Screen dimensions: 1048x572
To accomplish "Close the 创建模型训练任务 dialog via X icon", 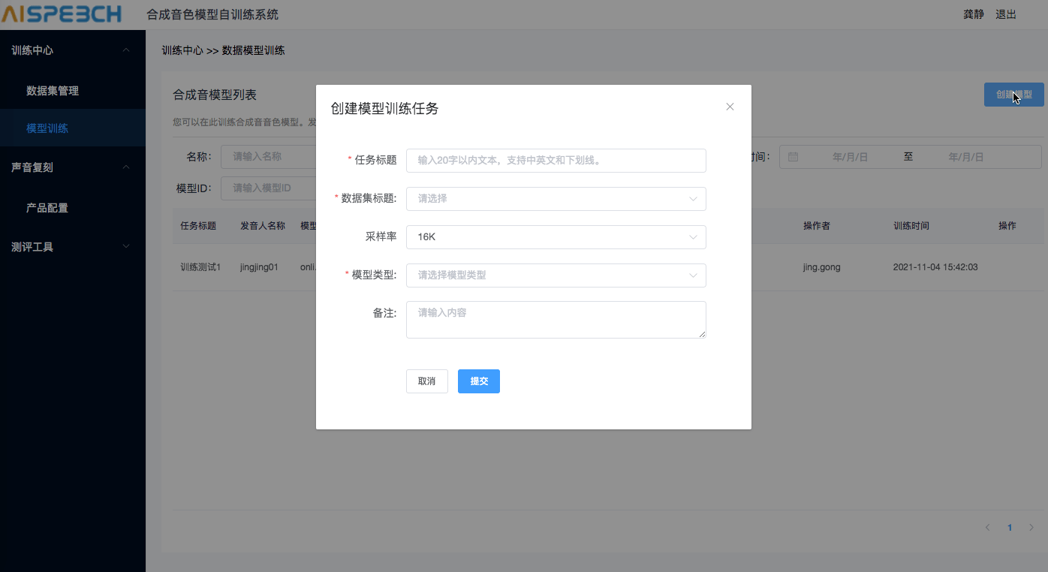I will 729,106.
